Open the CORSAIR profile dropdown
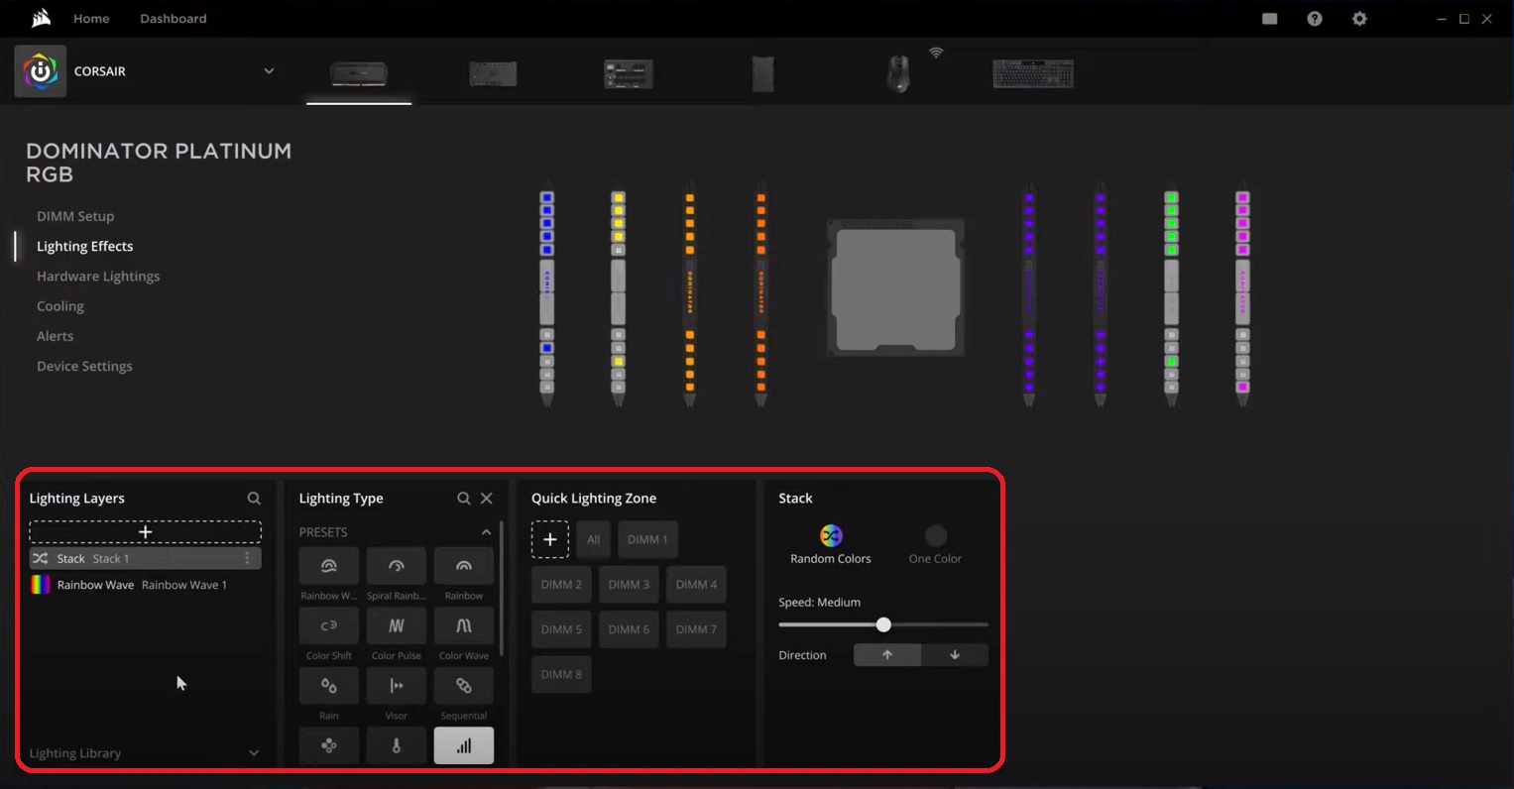The image size is (1514, 789). point(269,71)
